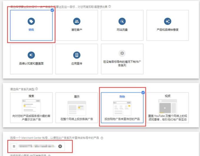Choose the 应用宣传 phone icon

coord(77,55)
